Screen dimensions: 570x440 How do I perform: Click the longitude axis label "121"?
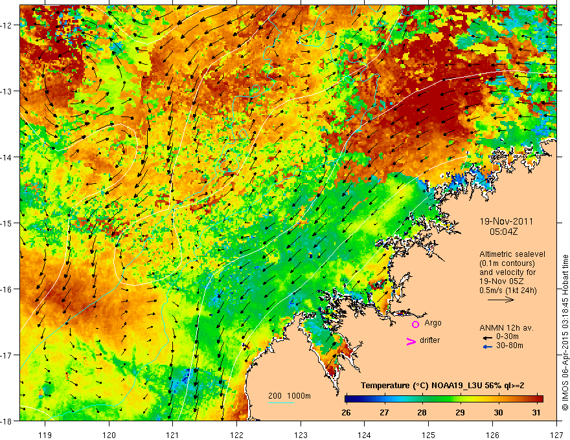click(173, 435)
